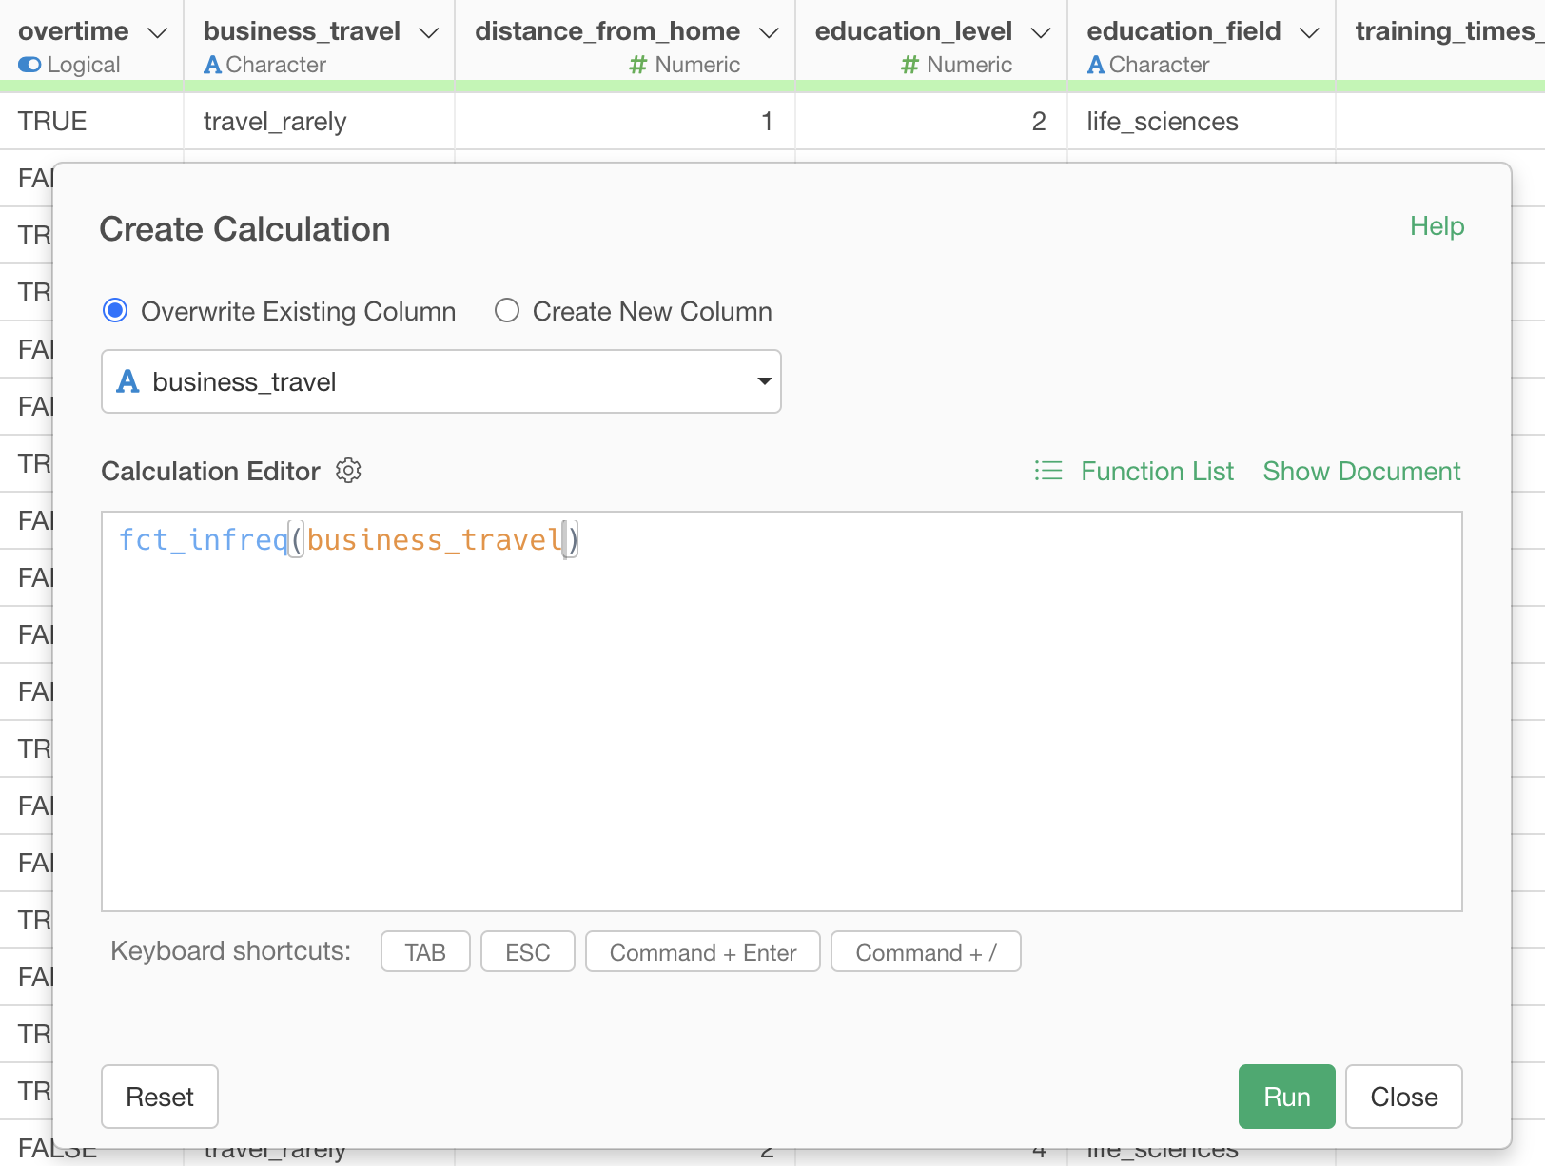Open the business_travel column selector dropdown
The image size is (1545, 1166).
[x=440, y=381]
